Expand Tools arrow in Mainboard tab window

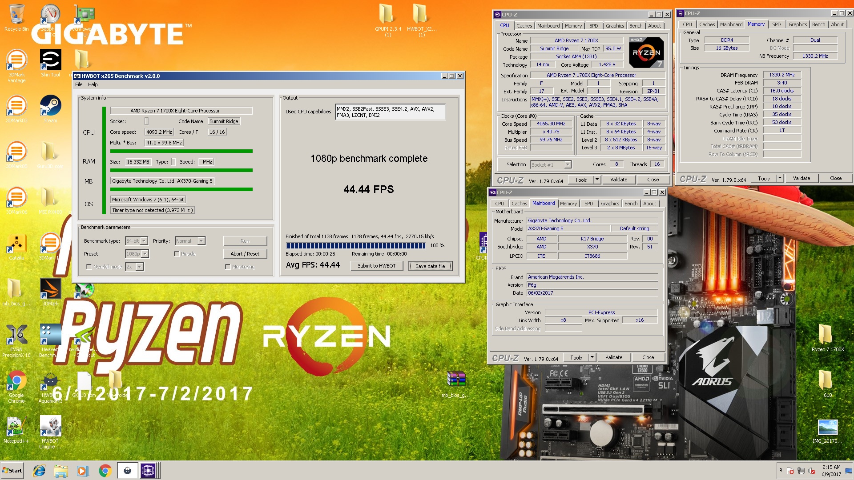pos(592,357)
